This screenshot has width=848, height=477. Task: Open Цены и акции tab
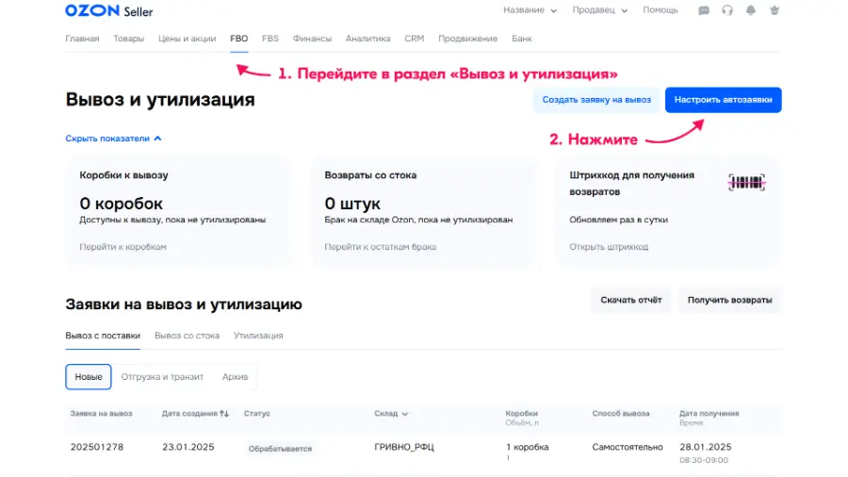pos(188,39)
